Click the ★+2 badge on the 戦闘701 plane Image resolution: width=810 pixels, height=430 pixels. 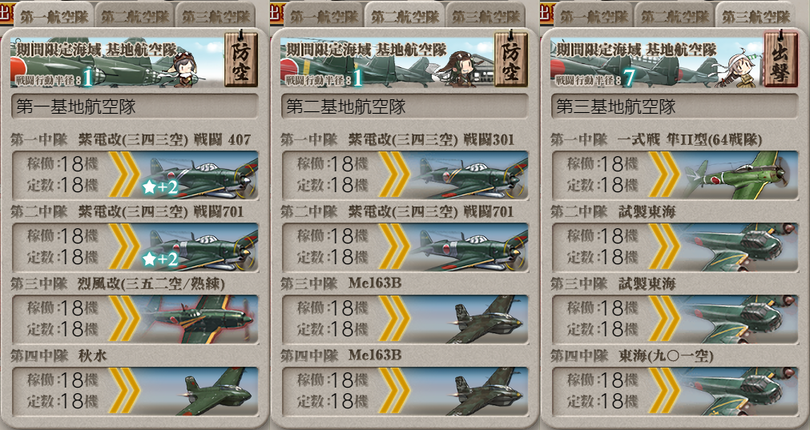pyautogui.click(x=159, y=259)
